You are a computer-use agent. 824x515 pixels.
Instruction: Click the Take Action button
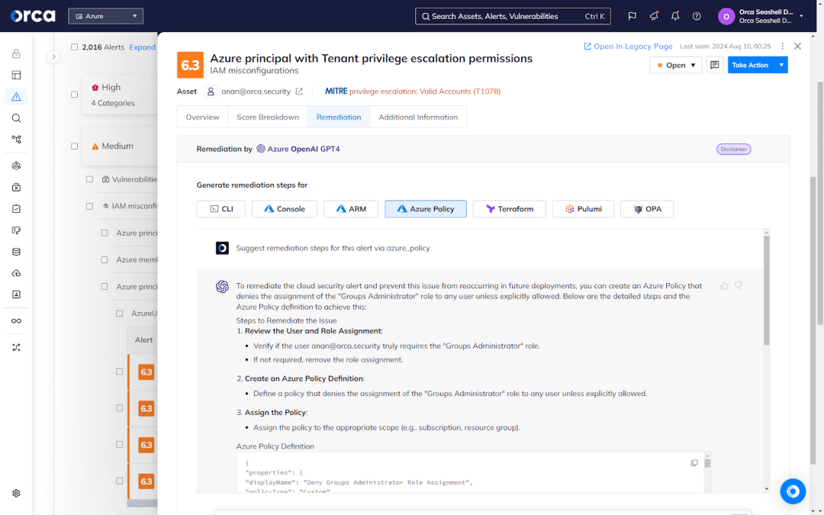(751, 65)
